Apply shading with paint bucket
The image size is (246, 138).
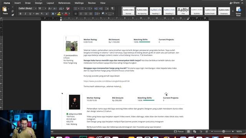(103, 14)
